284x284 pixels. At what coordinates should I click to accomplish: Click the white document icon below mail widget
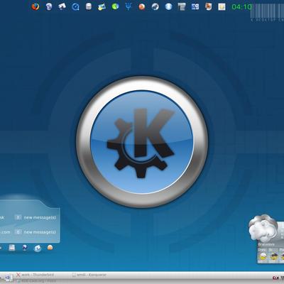click(x=12, y=248)
